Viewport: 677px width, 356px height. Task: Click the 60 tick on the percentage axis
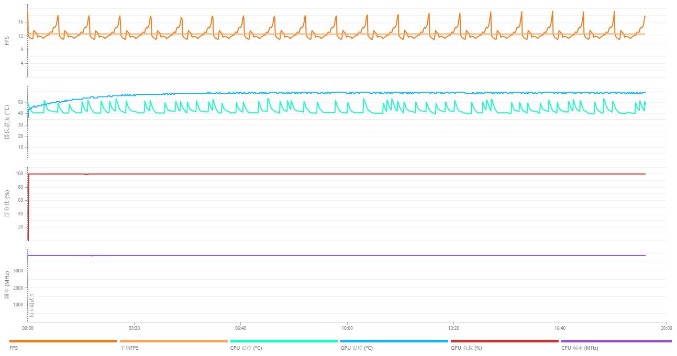pos(21,200)
